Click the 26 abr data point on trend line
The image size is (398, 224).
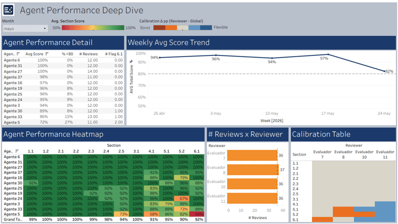(x=160, y=58)
